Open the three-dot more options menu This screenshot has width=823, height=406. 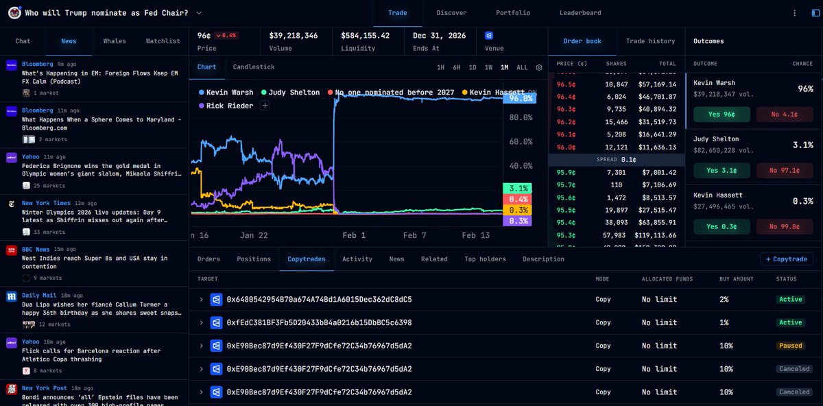[x=794, y=13]
